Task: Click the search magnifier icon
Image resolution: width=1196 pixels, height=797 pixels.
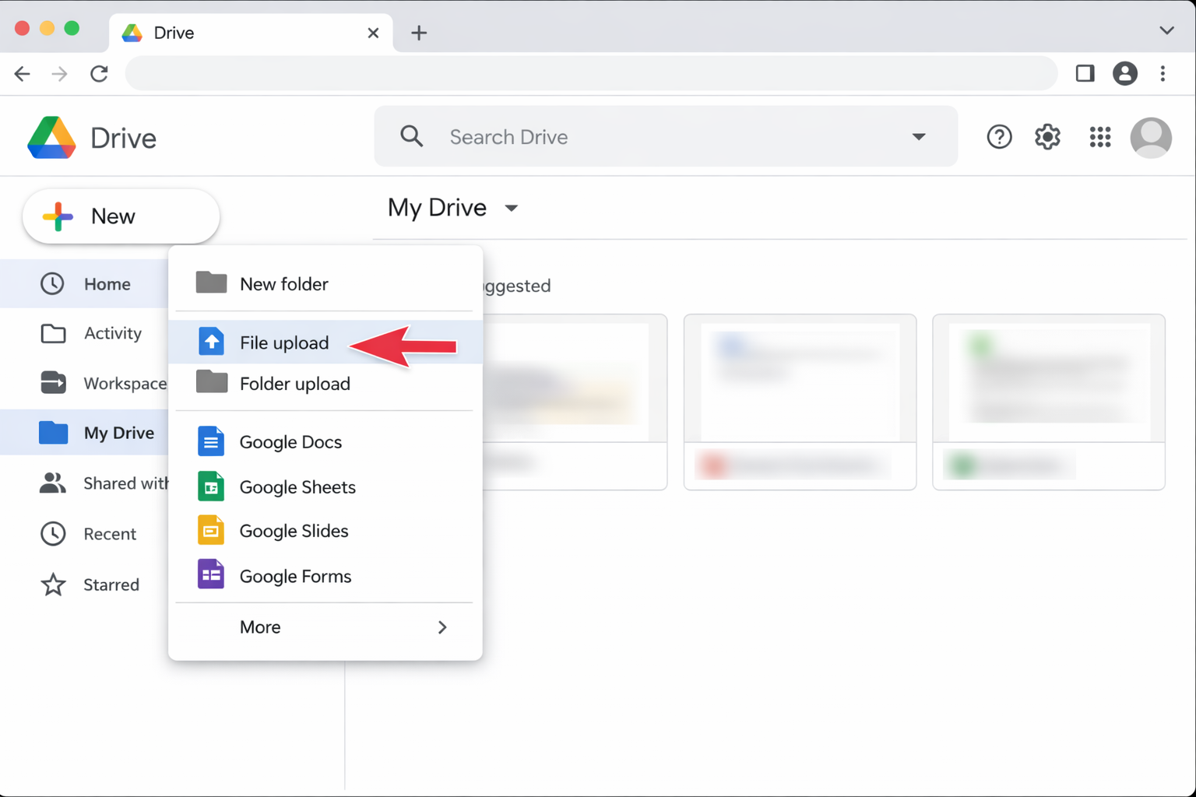Action: (x=411, y=136)
